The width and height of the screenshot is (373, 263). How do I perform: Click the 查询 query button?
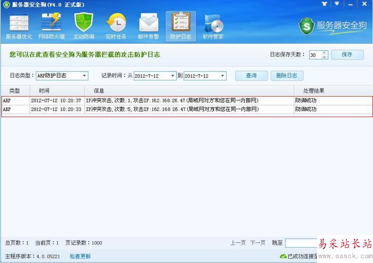(251, 76)
